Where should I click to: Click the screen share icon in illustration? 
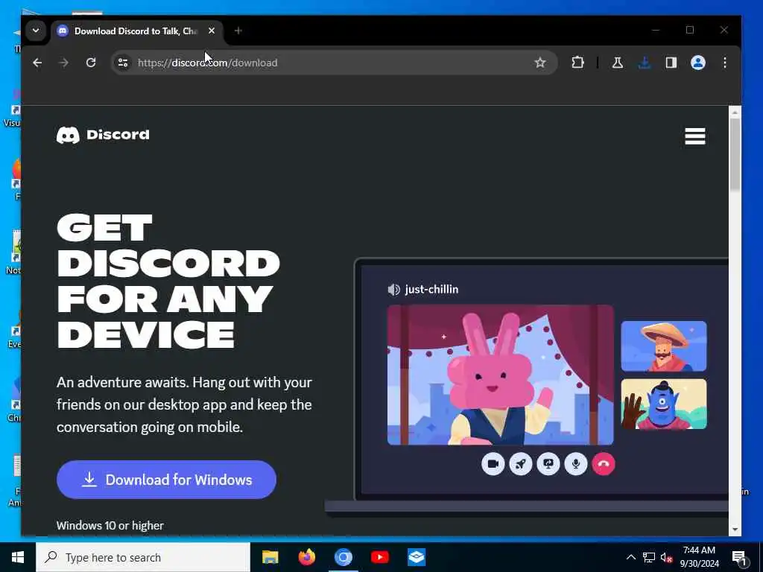click(548, 464)
